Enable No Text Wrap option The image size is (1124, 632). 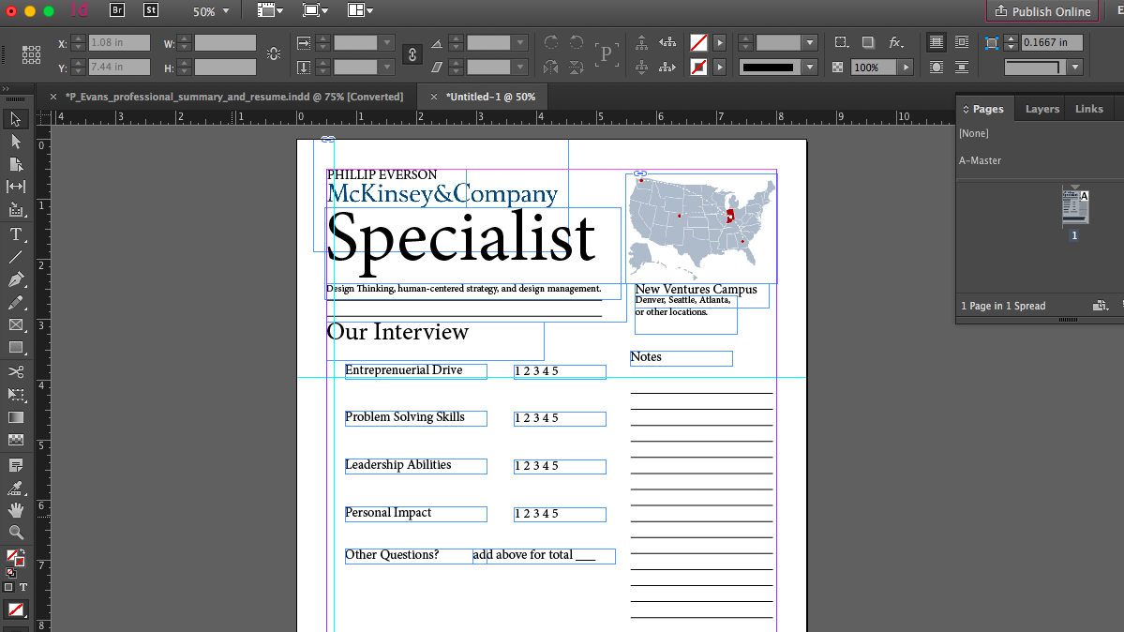(936, 42)
